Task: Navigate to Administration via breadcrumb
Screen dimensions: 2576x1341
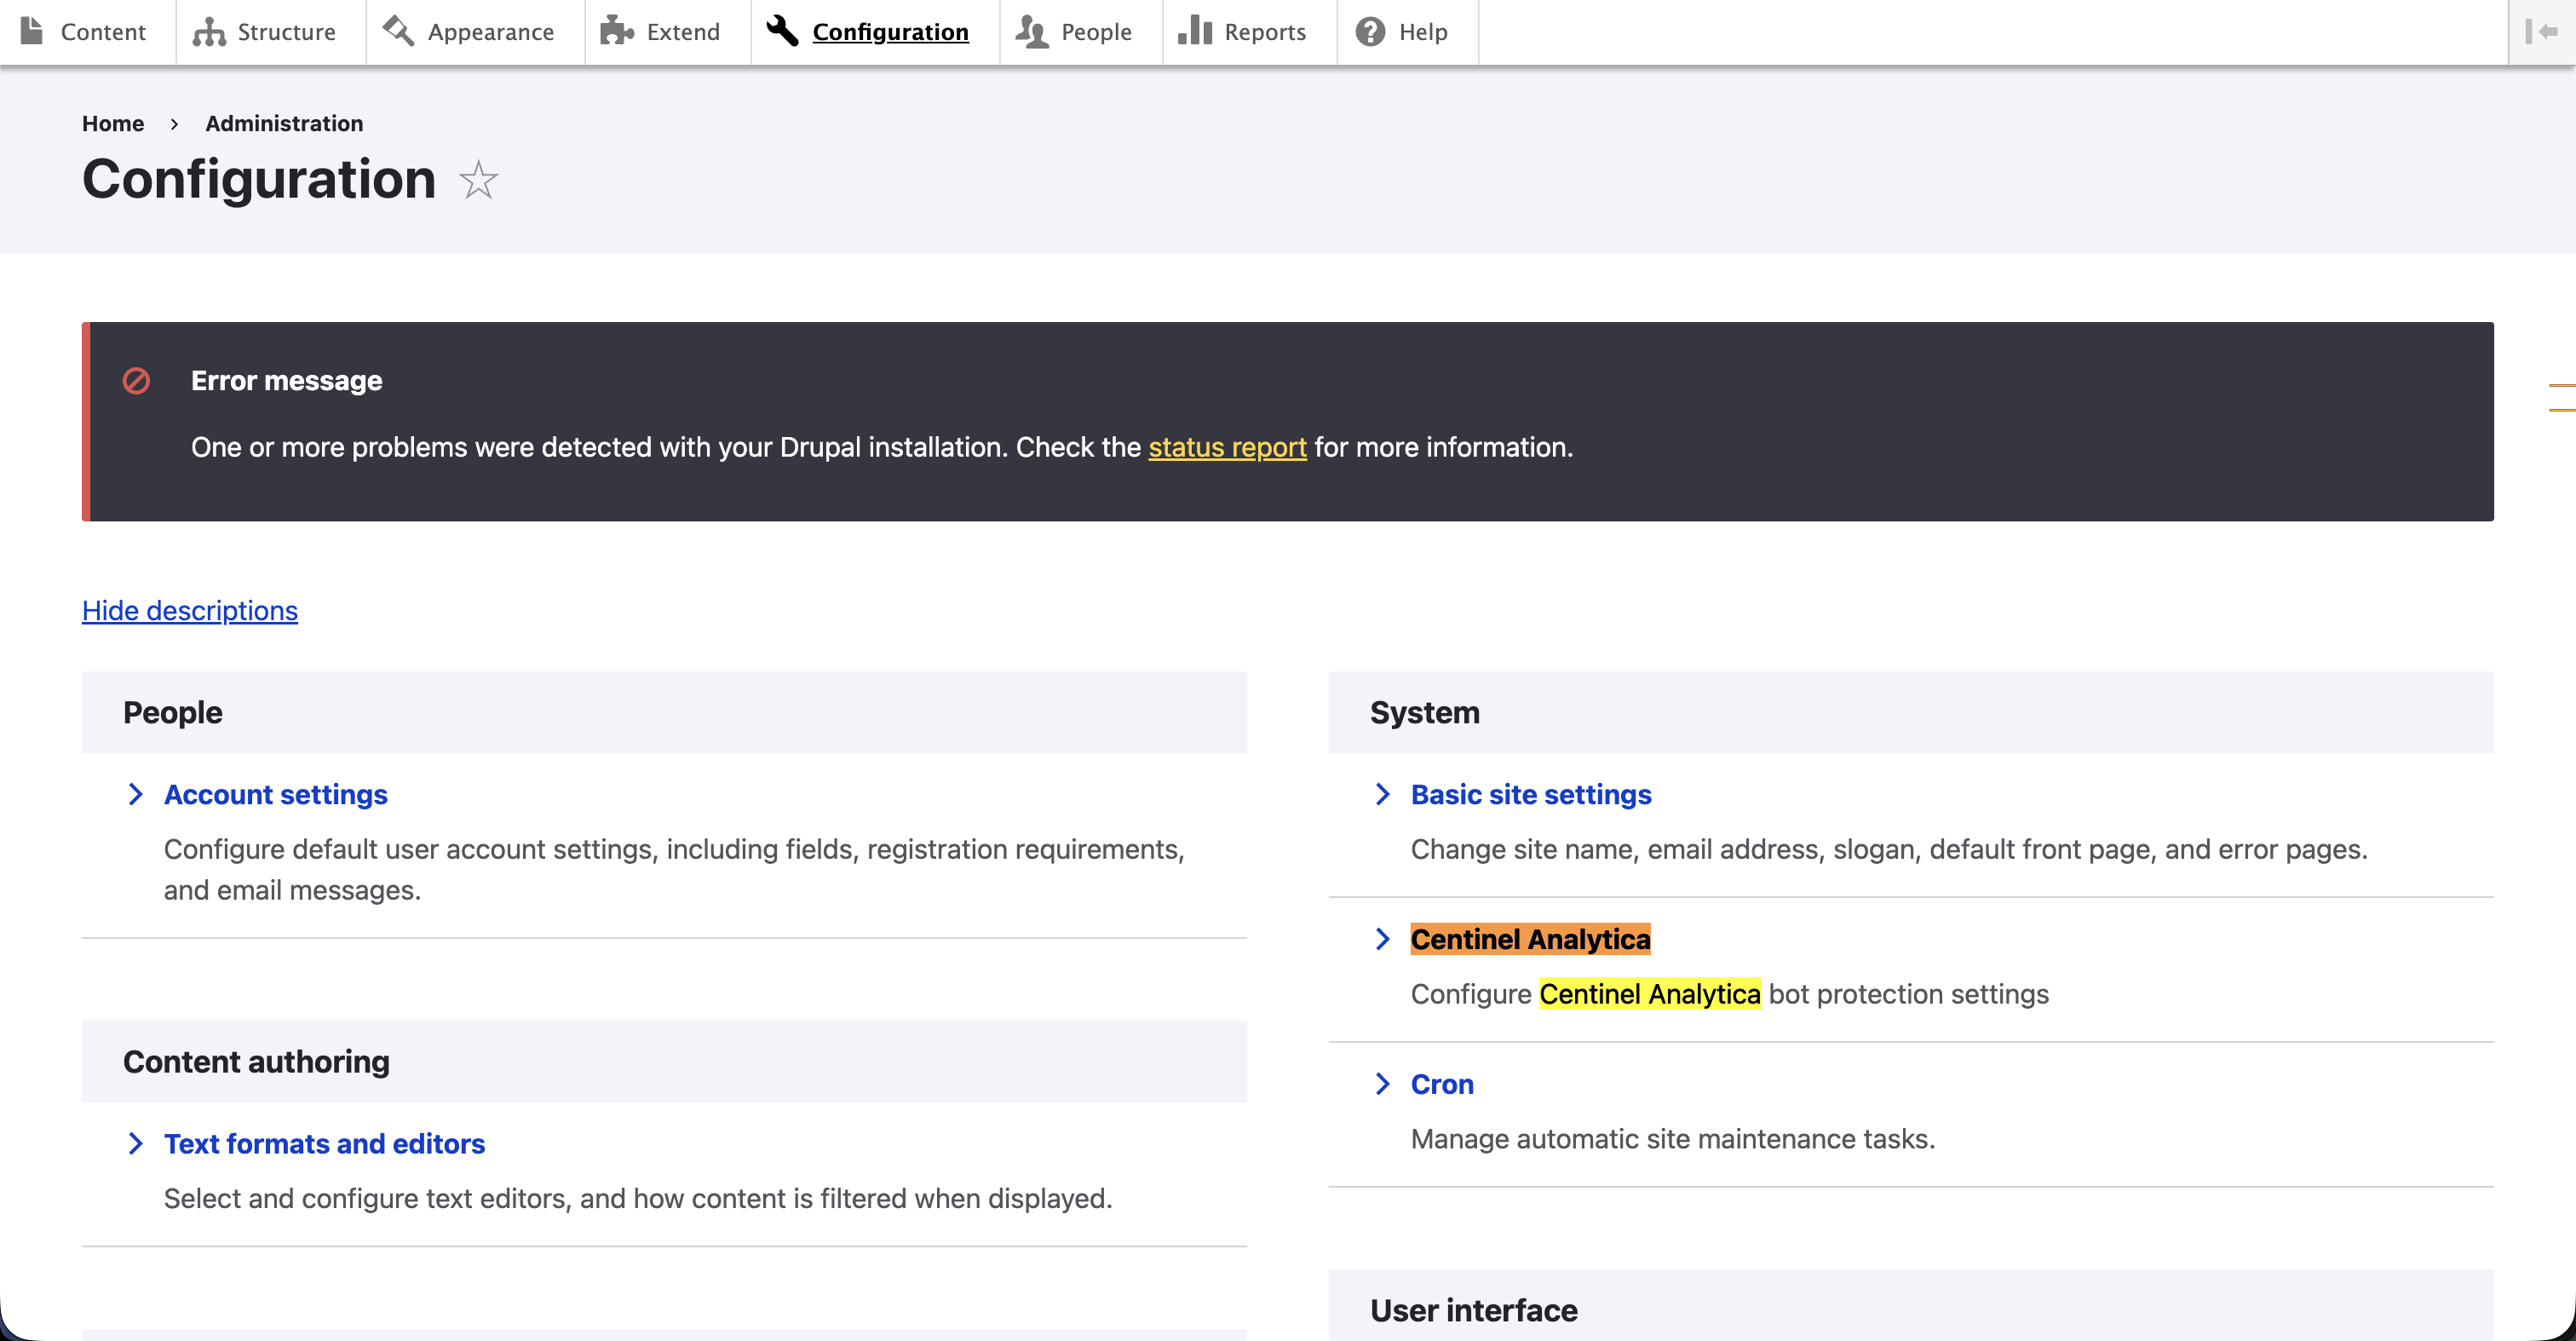Action: pos(283,123)
